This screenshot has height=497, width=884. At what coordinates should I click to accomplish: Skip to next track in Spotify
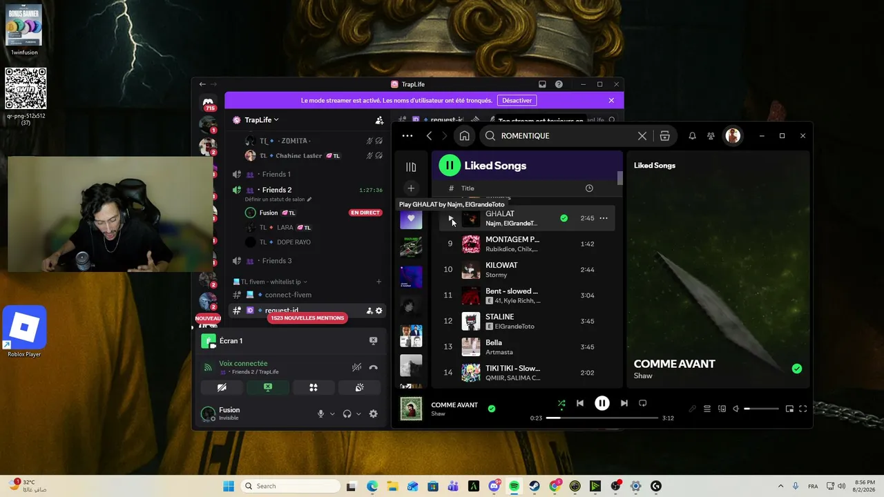click(624, 403)
